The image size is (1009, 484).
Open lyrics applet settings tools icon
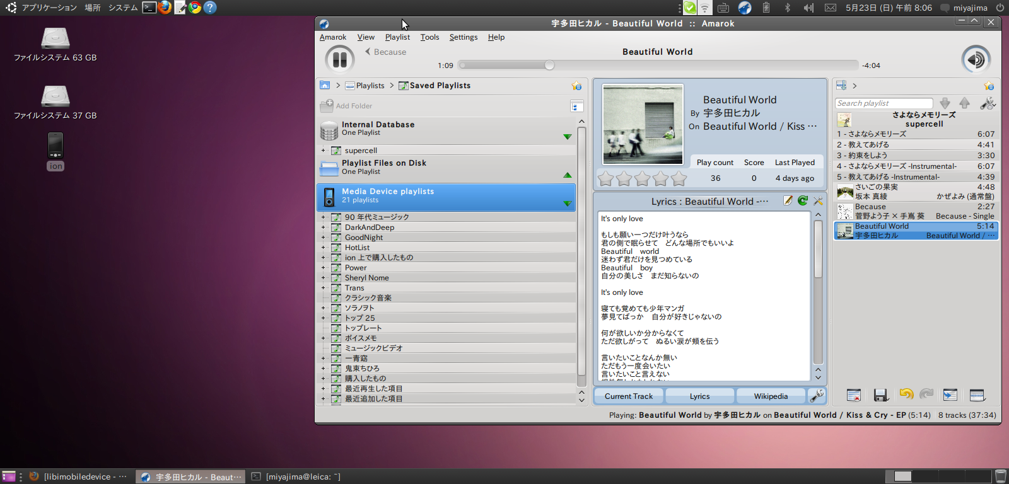point(818,201)
